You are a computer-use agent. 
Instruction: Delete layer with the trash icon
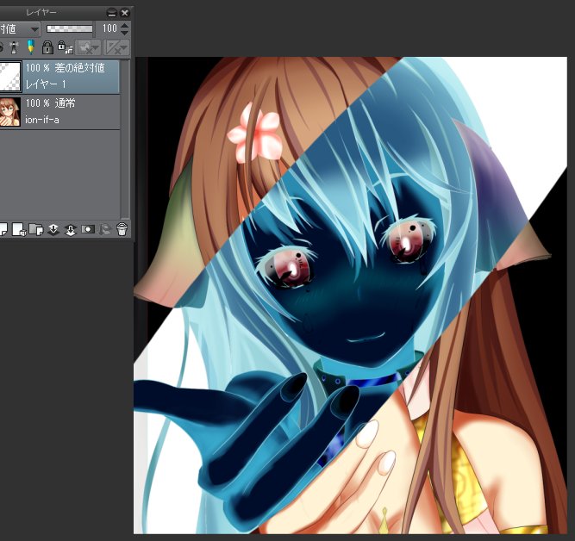(122, 229)
